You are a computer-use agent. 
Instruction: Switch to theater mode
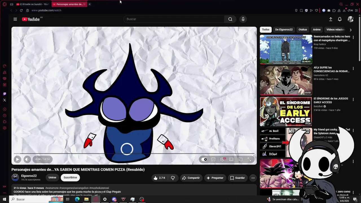coord(231,159)
